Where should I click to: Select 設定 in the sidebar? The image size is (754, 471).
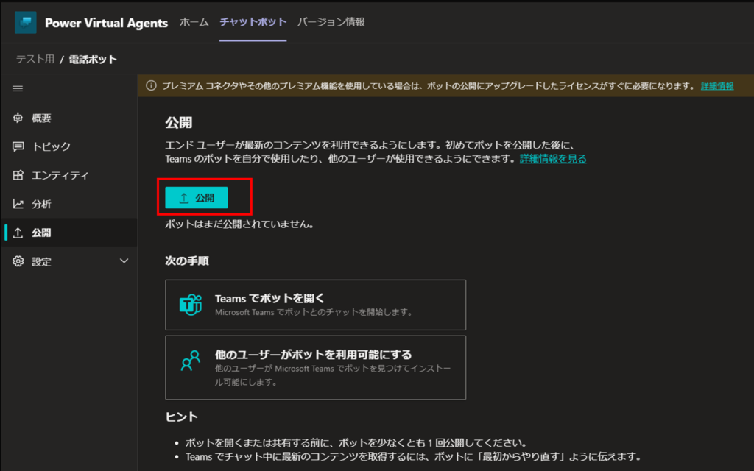[69, 261]
